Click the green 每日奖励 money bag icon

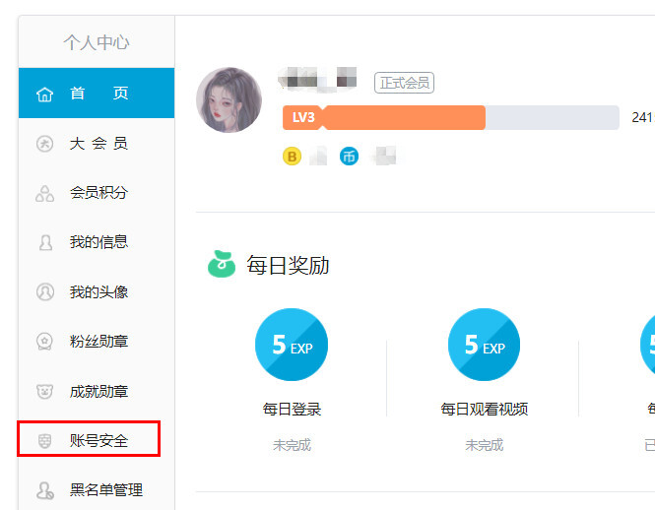pos(222,265)
